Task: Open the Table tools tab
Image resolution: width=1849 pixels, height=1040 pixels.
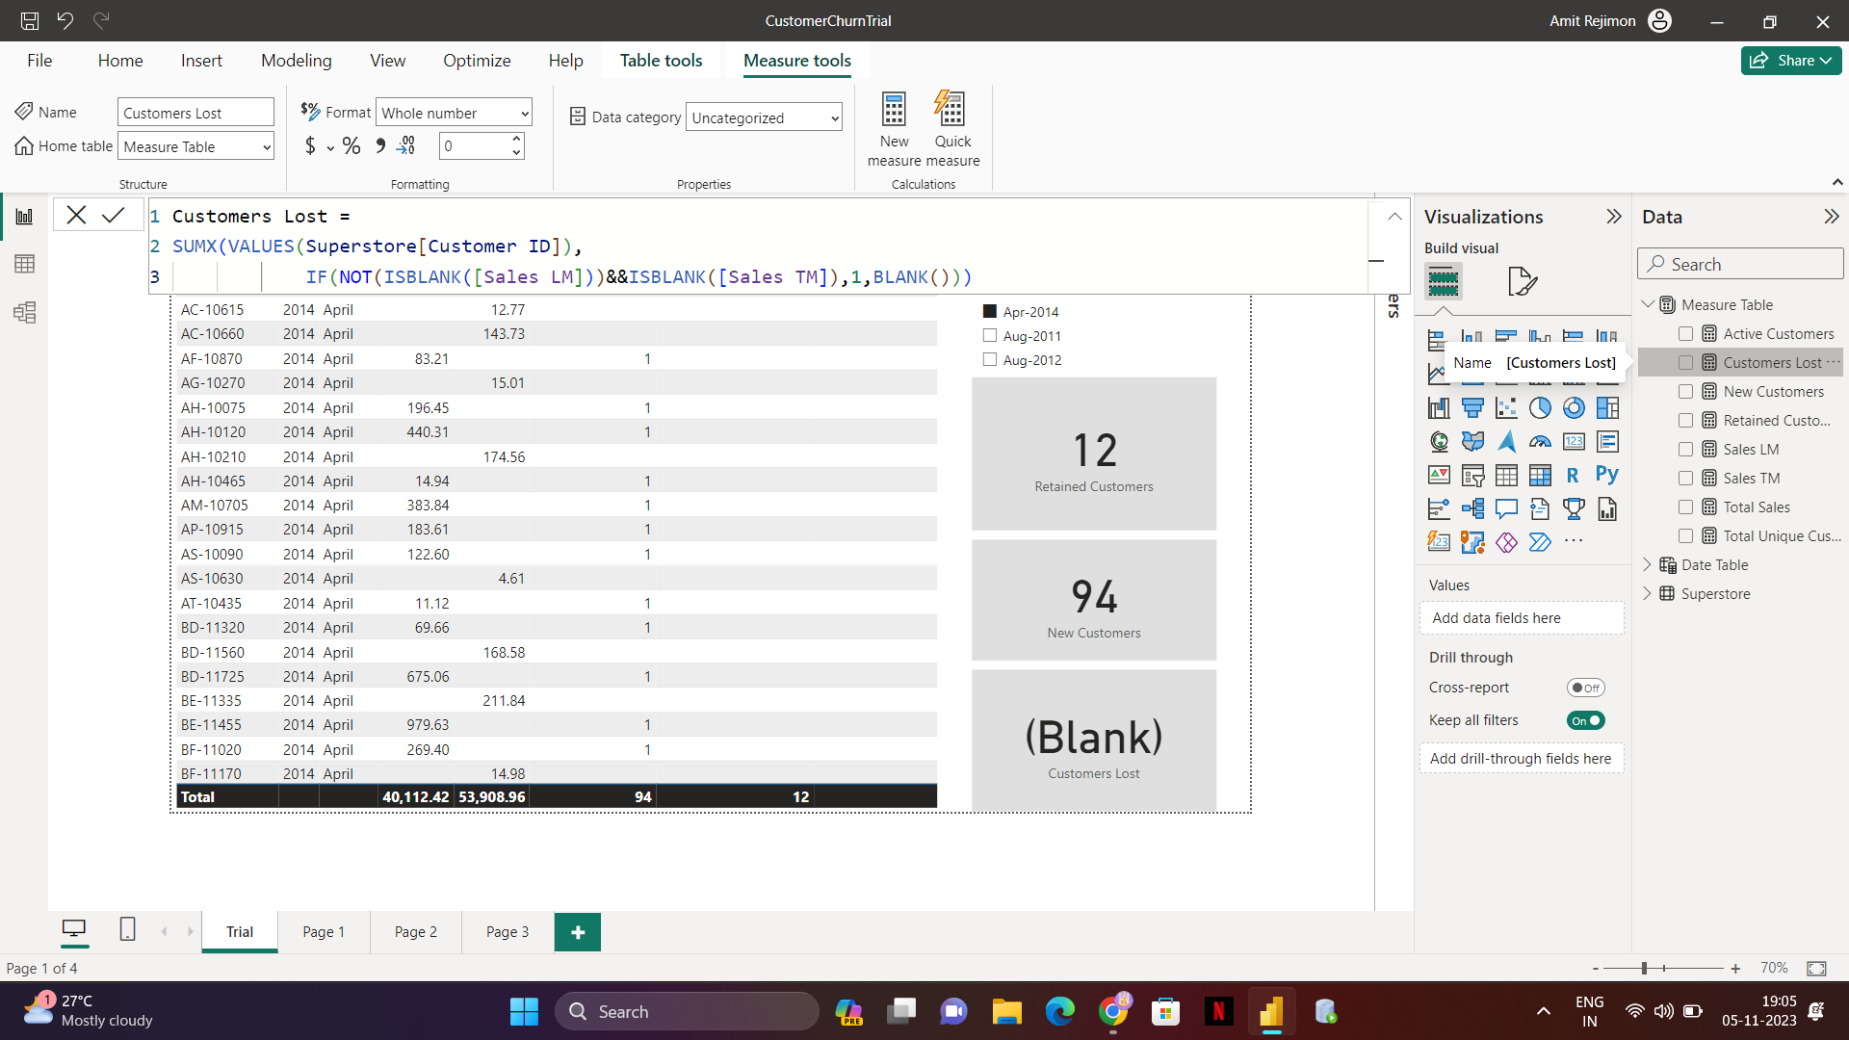Action: 661,60
